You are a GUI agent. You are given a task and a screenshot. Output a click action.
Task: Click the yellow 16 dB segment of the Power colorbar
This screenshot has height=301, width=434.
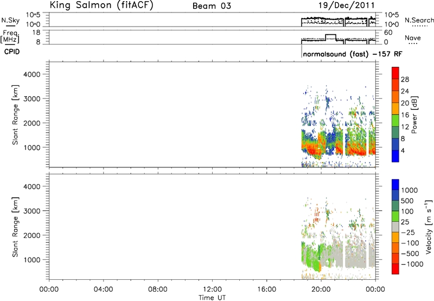pyautogui.click(x=395, y=109)
